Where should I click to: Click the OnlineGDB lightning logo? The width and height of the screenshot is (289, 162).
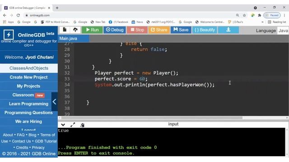pos(9,35)
